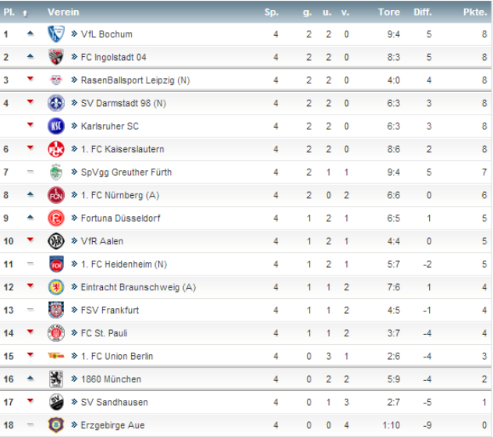Click the Pkte. column header
The width and height of the screenshot is (493, 437).
tap(474, 12)
